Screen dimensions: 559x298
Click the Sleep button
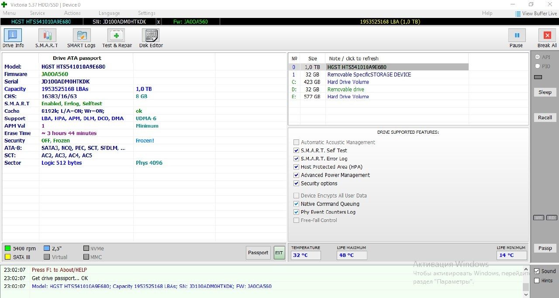click(545, 92)
